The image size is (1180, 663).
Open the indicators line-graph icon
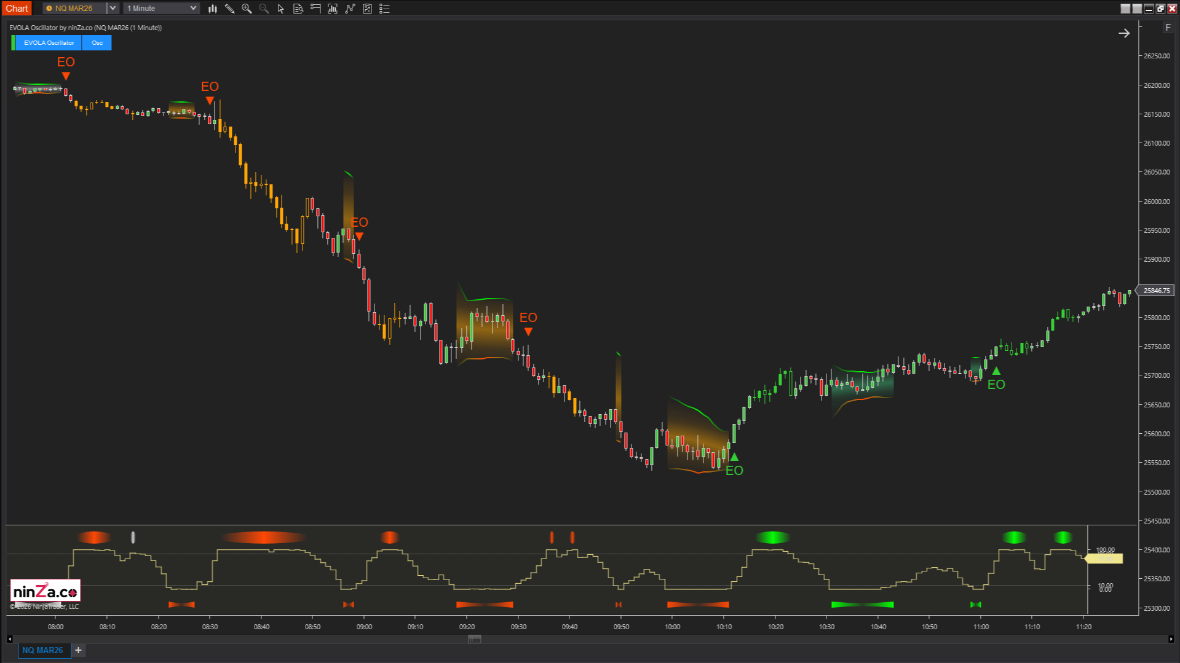click(350, 8)
